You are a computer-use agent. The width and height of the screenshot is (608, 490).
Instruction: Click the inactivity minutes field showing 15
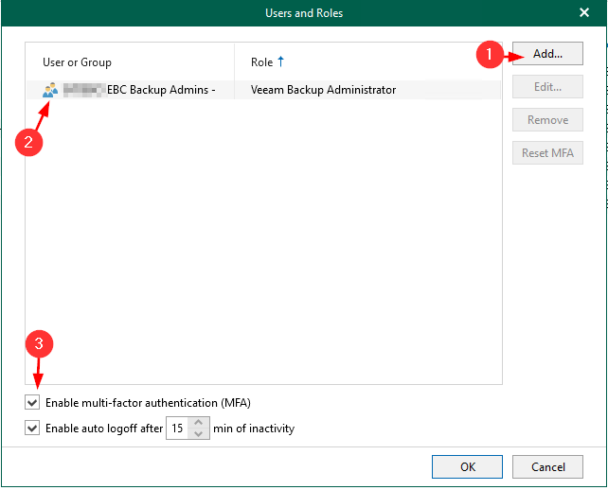pos(178,429)
